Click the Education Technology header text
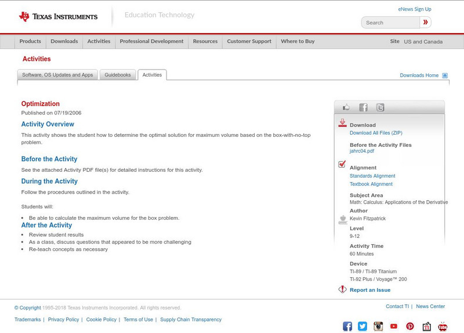 [x=159, y=15]
